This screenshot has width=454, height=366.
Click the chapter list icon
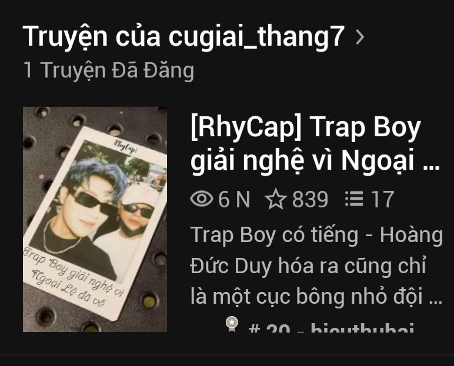pyautogui.click(x=354, y=199)
